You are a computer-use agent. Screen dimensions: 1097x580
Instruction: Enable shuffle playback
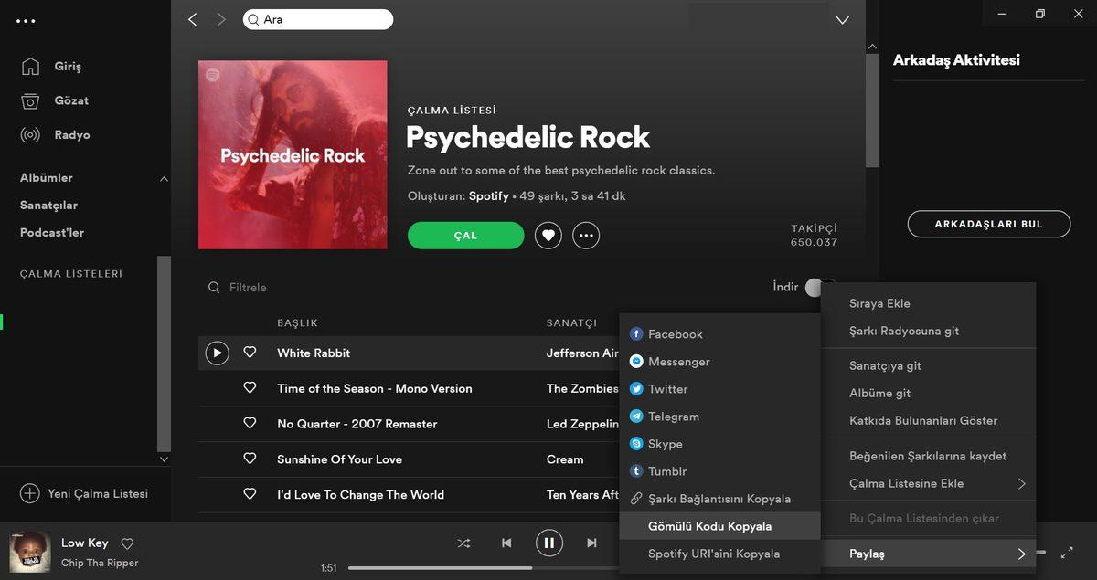point(463,543)
